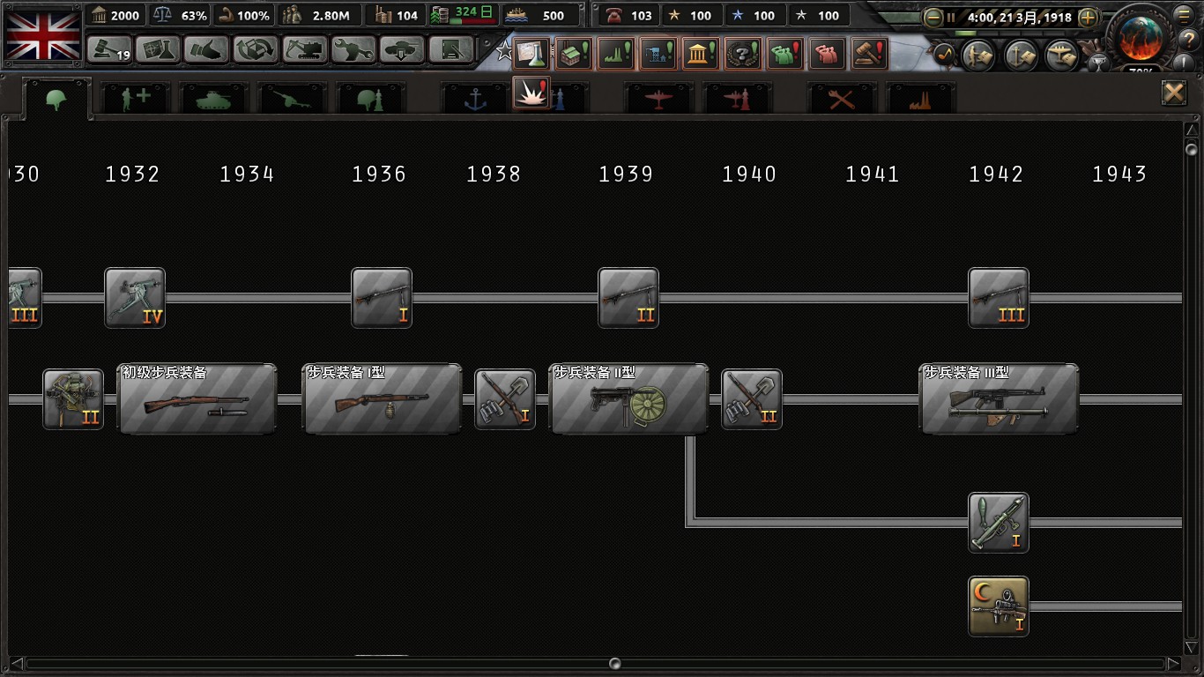1204x677 pixels.
Task: Click the horizontal scrollbar left arrow
Action: tap(16, 664)
